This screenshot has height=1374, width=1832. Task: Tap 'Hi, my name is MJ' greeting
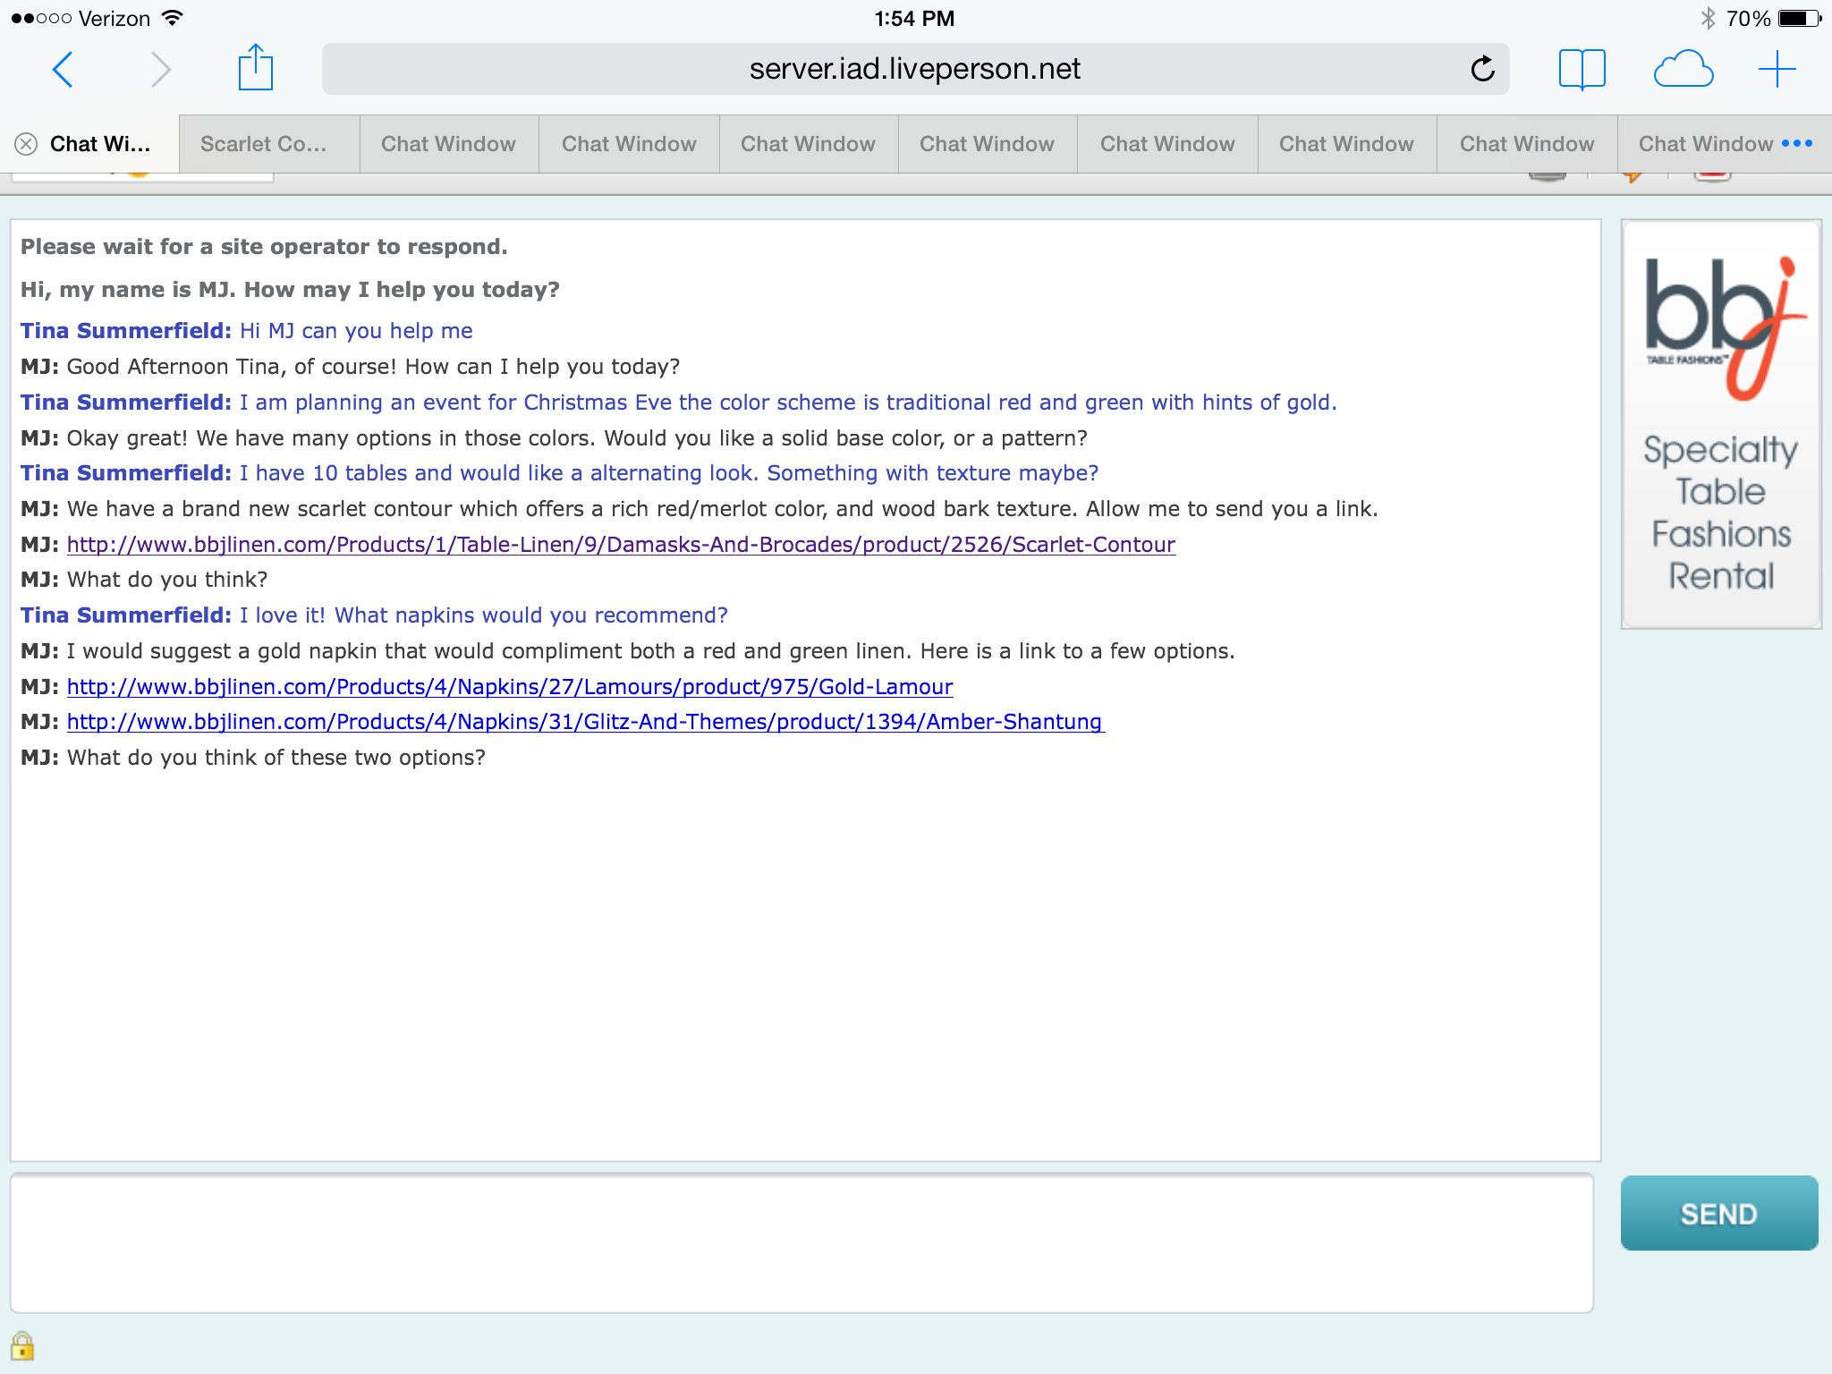click(x=290, y=290)
